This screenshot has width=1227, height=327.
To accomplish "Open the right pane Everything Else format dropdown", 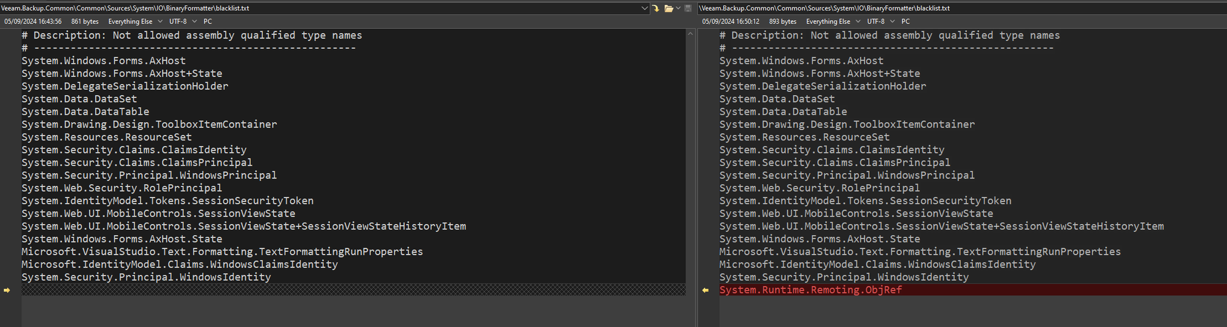I will click(x=833, y=21).
